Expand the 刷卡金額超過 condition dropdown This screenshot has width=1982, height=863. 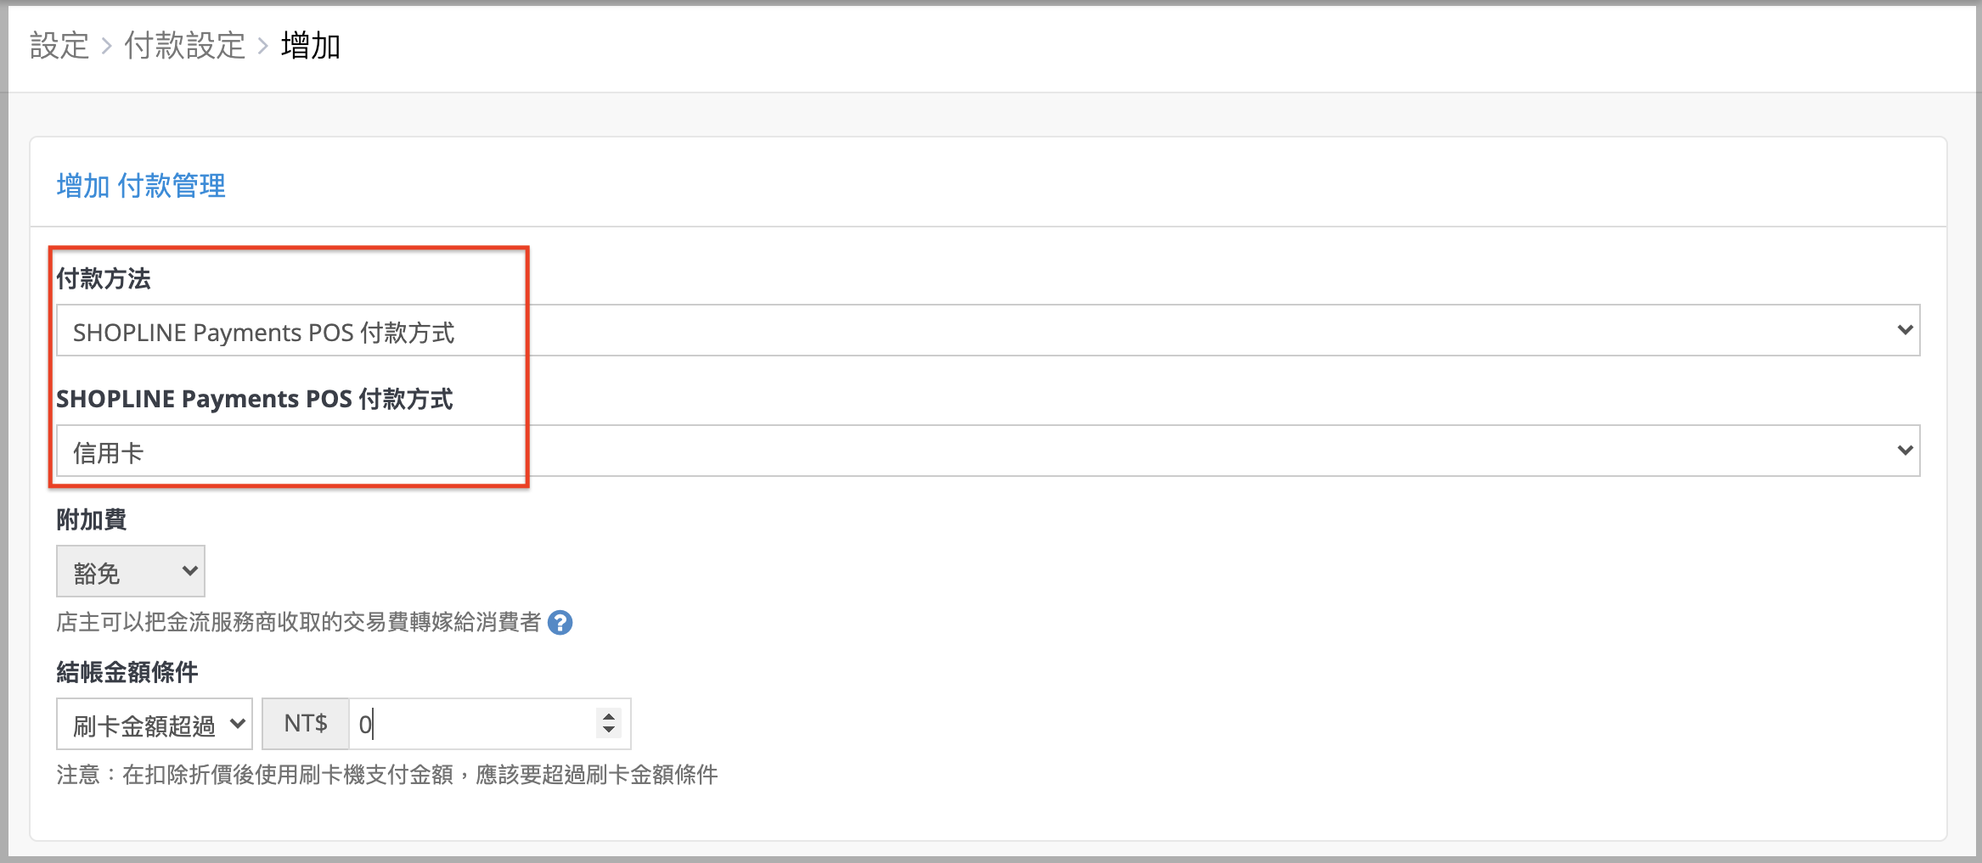[x=154, y=725]
